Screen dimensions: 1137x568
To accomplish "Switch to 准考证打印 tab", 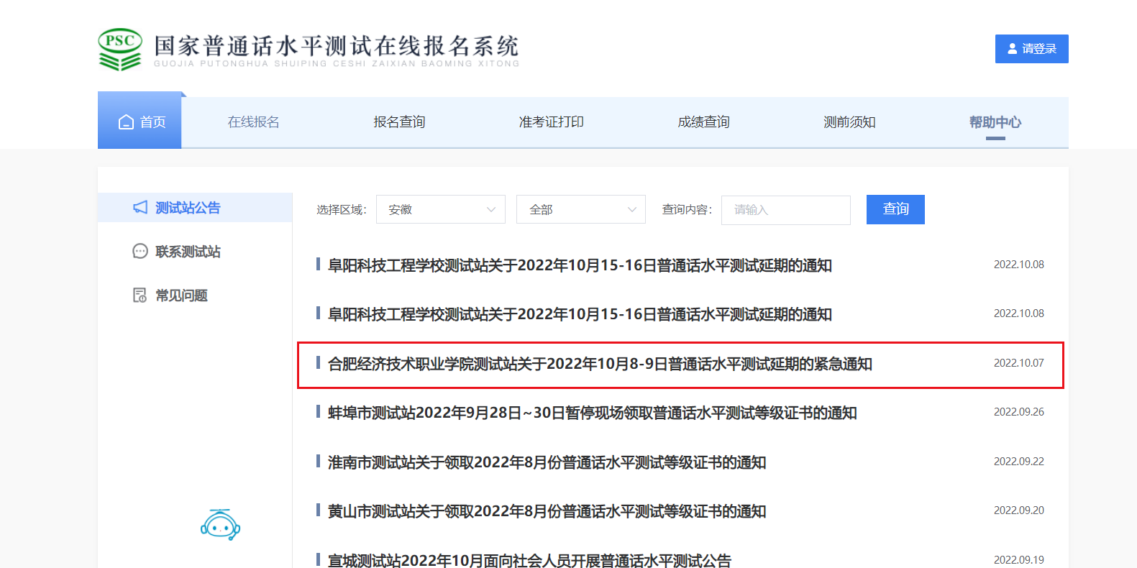I will pos(551,122).
